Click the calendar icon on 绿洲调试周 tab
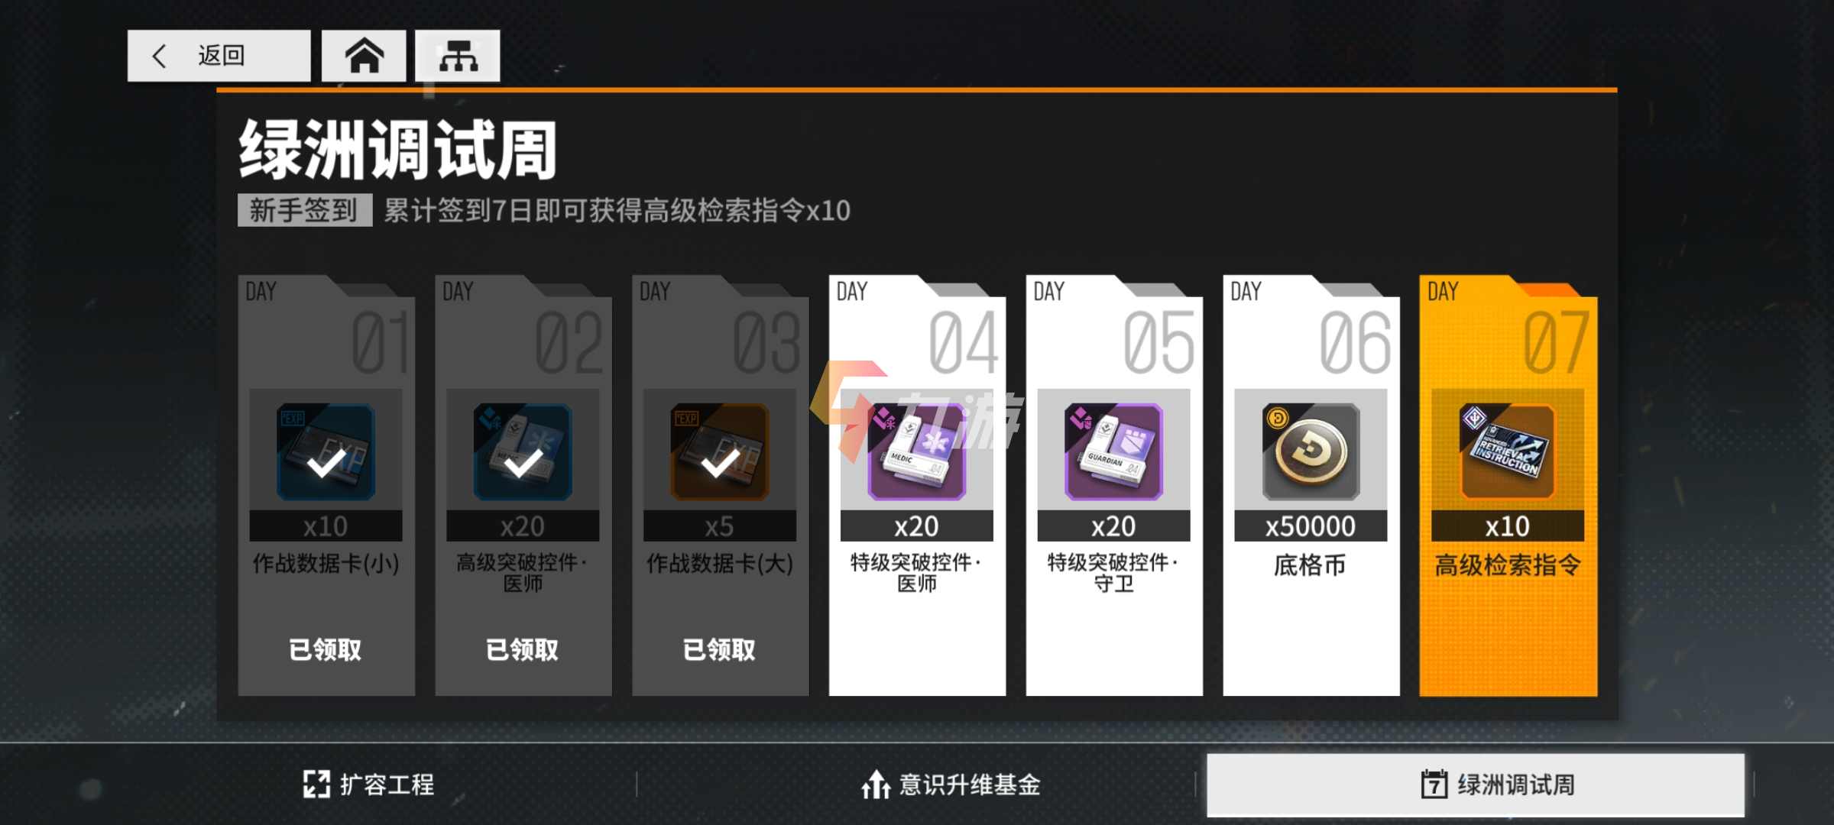This screenshot has width=1834, height=825. [1434, 785]
